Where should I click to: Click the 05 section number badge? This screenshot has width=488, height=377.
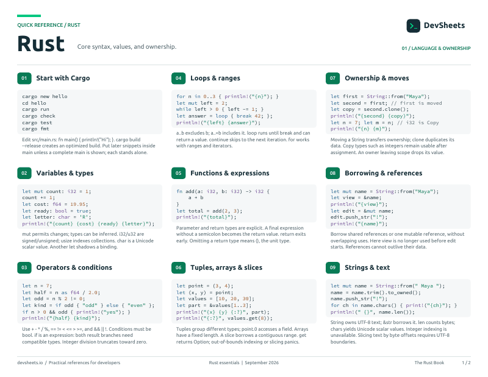click(x=178, y=173)
